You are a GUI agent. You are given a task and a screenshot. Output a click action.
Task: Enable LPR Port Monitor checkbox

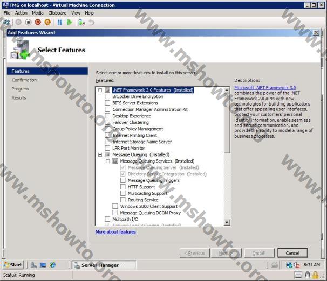pyautogui.click(x=107, y=148)
